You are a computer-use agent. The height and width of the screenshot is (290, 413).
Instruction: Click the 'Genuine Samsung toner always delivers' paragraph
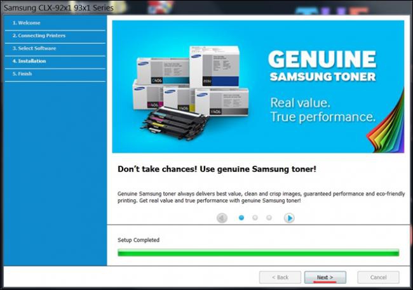[x=261, y=197]
